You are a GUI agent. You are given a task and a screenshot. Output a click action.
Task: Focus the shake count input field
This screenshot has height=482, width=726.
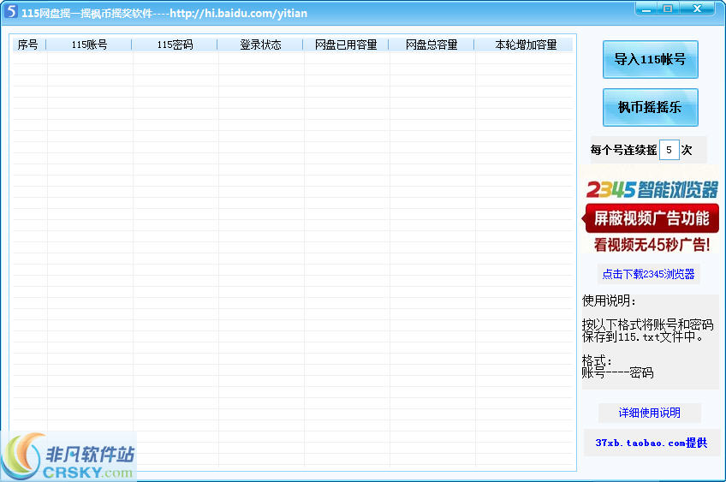pos(669,150)
